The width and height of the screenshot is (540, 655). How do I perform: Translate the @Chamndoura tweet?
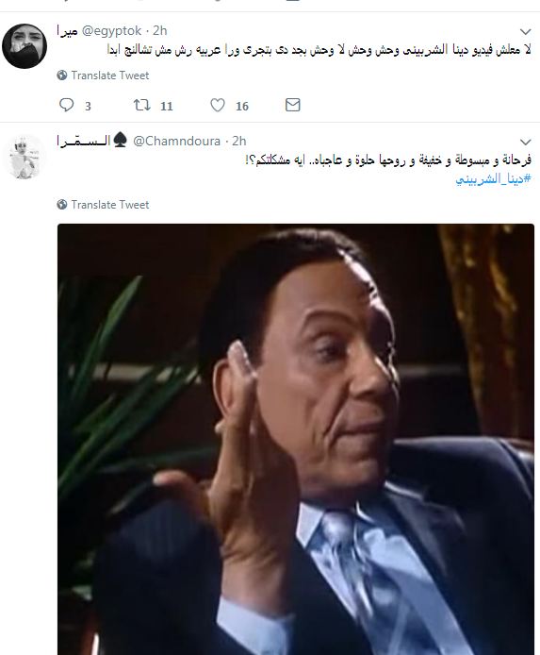(110, 205)
